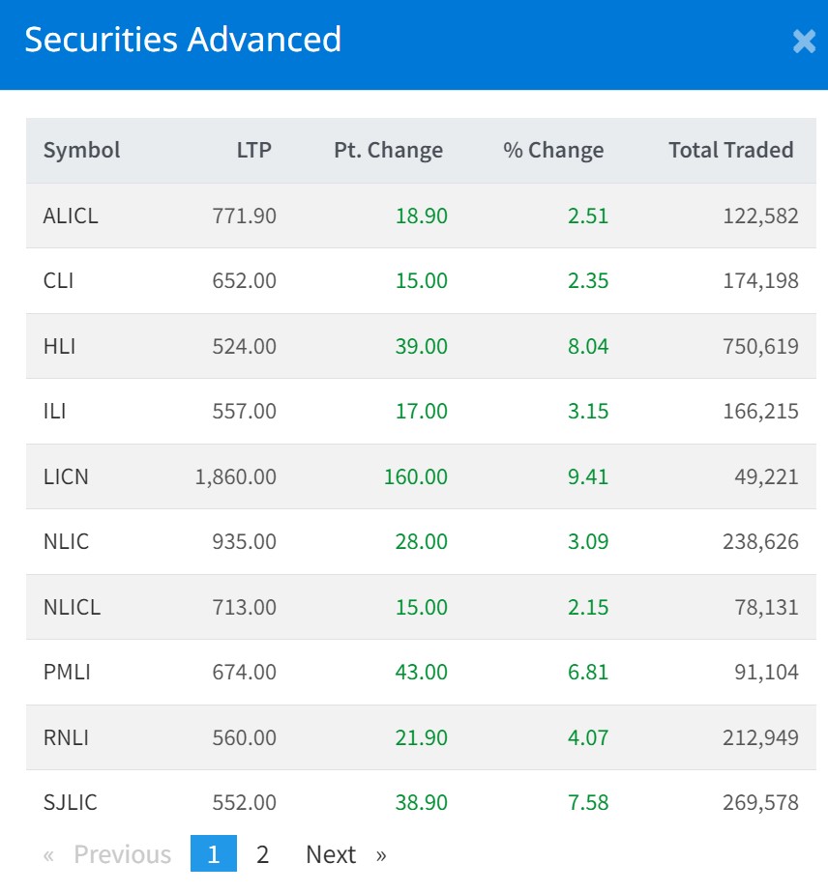Screen dimensions: 828x892
Task: Sort by Pt. Change column header
Action: [x=388, y=150]
